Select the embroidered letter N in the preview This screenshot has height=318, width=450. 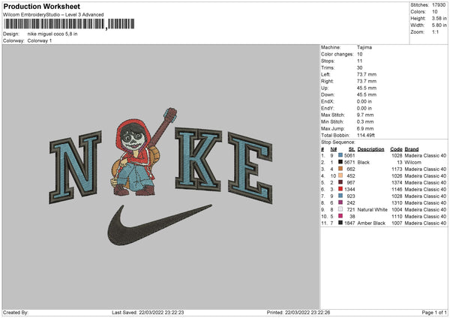pyautogui.click(x=75, y=167)
